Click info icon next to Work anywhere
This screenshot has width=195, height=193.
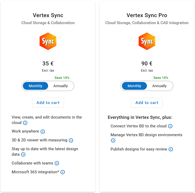pos(43,132)
